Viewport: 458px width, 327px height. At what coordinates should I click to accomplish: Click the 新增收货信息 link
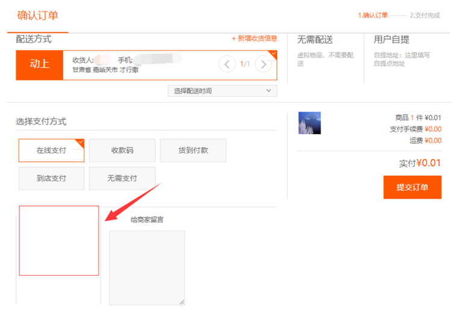coord(254,39)
